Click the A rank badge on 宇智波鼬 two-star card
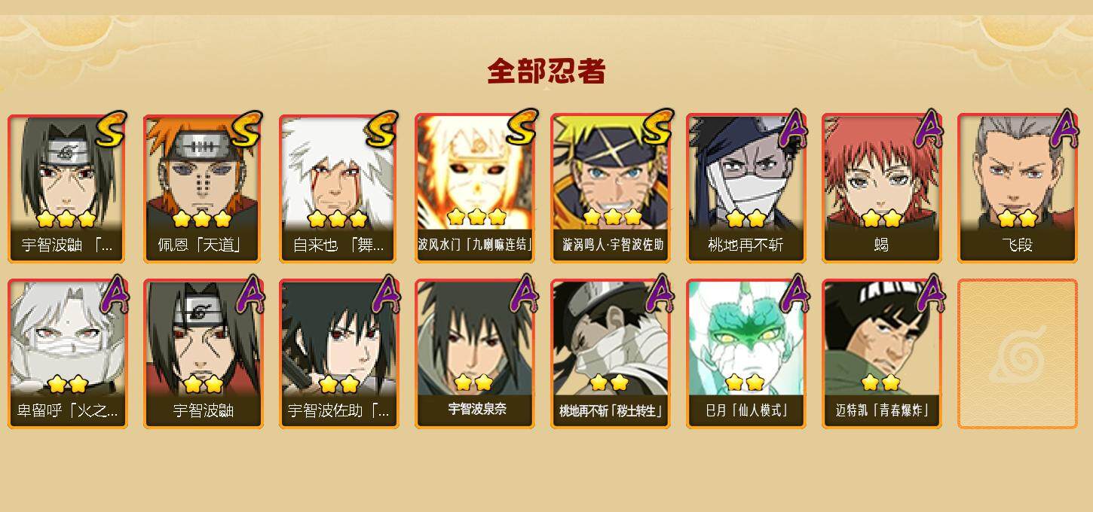This screenshot has width=1093, height=512. pyautogui.click(x=250, y=294)
